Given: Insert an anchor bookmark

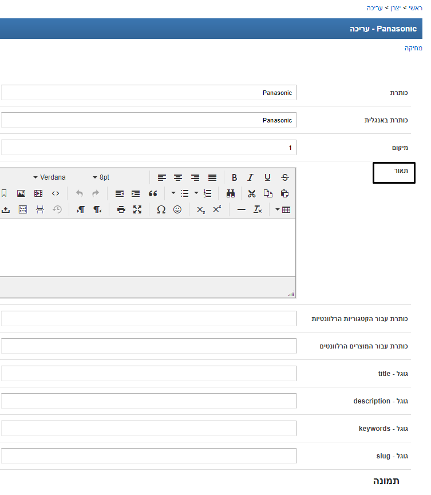Looking at the screenshot, I should coord(4,193).
